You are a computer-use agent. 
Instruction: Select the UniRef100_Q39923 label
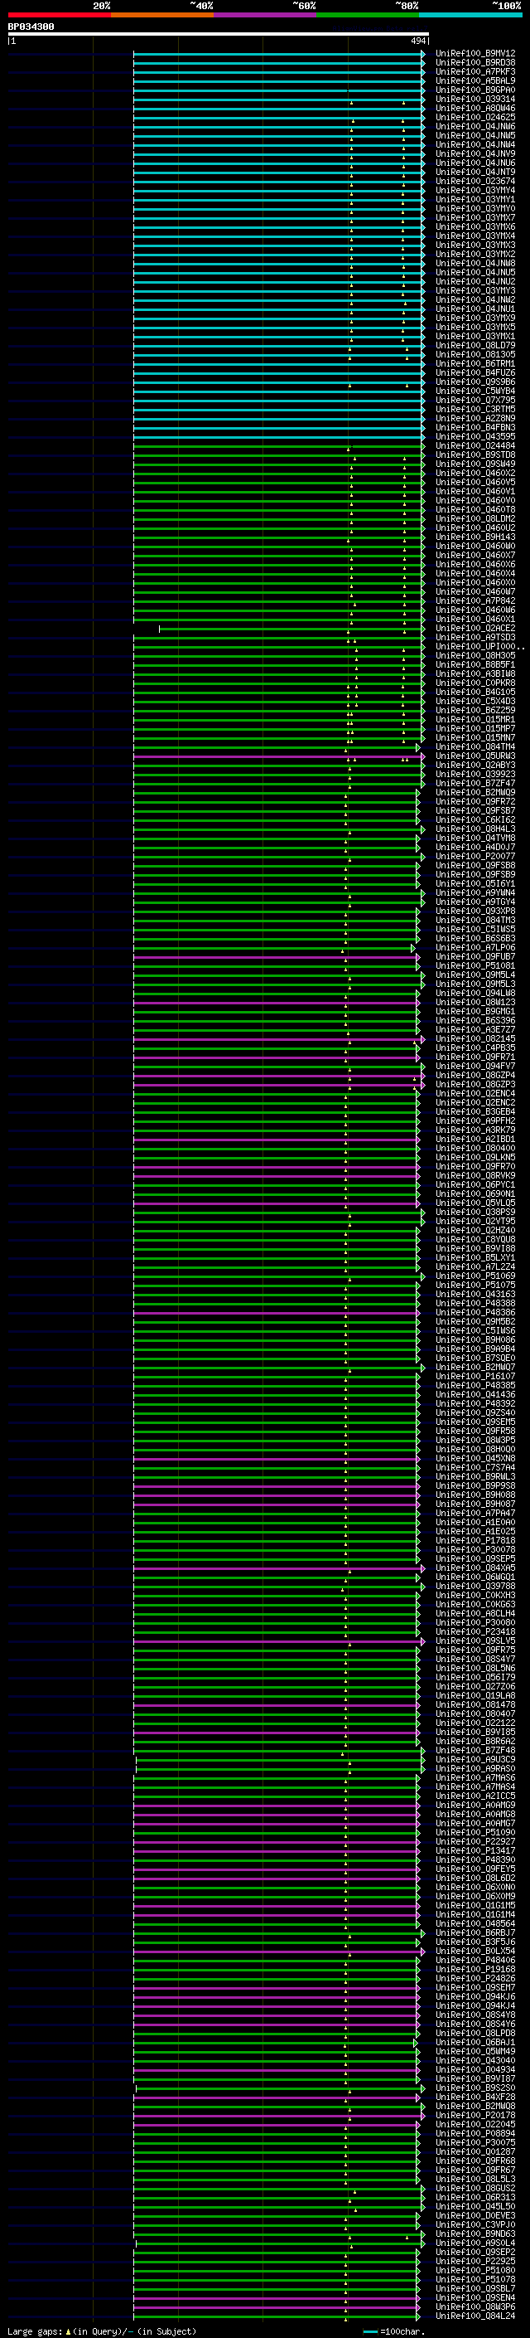pos(475,774)
